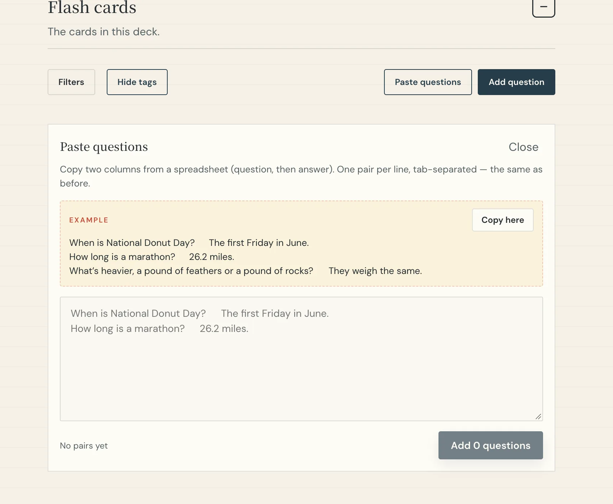Click the 'Flash cards' heading
This screenshot has width=613, height=504.
pyautogui.click(x=92, y=8)
